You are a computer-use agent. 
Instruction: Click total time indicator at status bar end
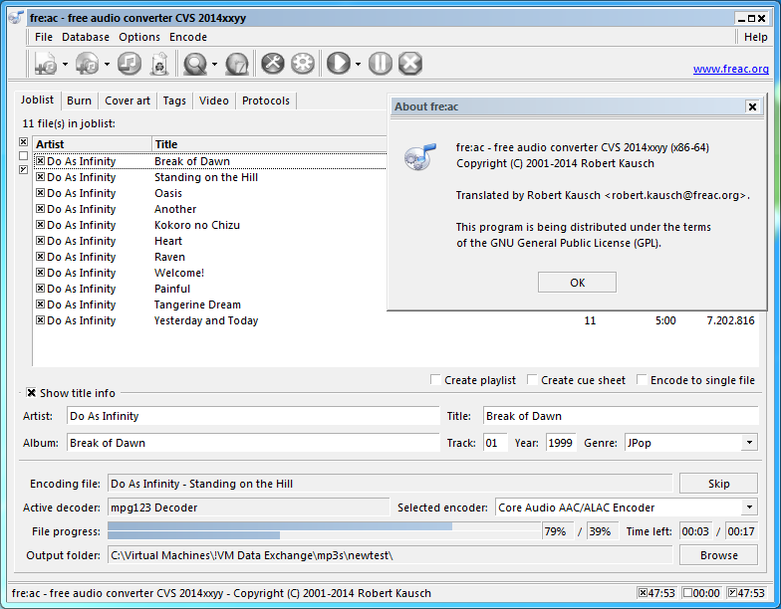tap(746, 593)
